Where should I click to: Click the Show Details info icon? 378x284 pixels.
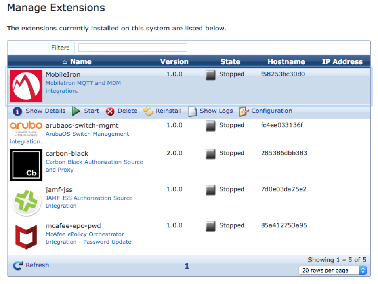pos(17,111)
